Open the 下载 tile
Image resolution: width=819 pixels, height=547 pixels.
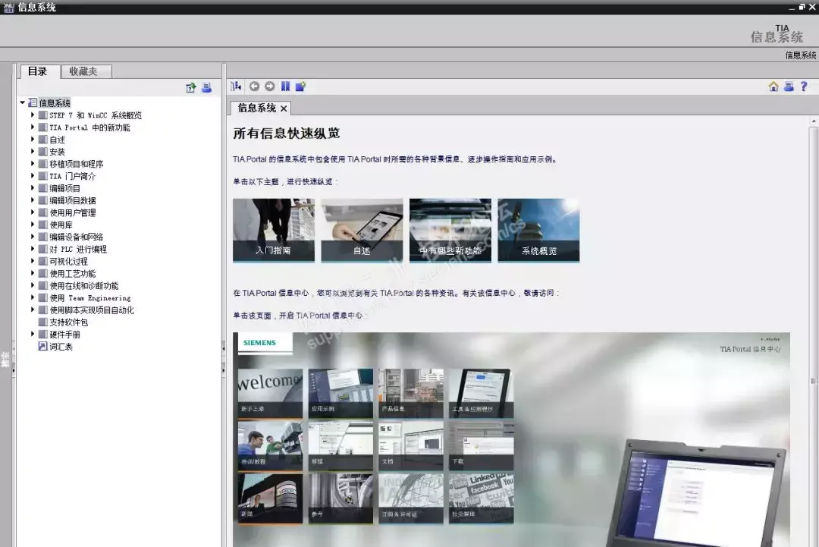coord(482,445)
